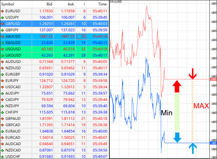Click the XAUUSD spread value 26
Viewport: 217px width, 159px height.
(x=83, y=36)
